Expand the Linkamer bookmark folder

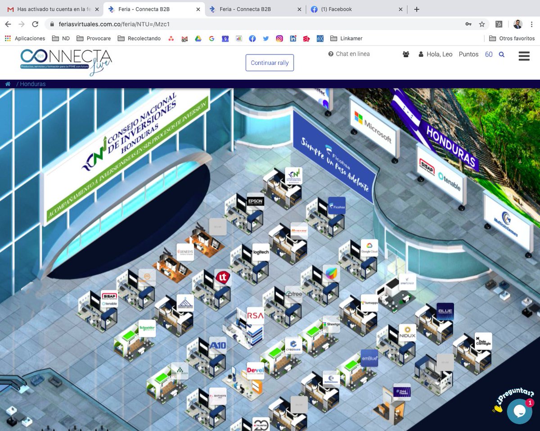coord(346,38)
